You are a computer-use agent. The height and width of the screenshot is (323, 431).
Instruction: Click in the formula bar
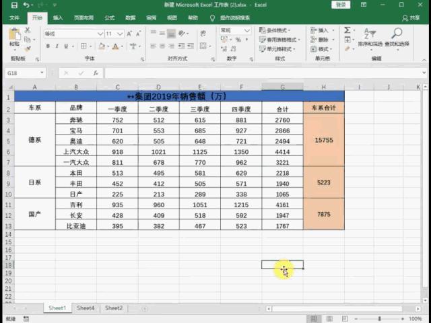coord(264,73)
